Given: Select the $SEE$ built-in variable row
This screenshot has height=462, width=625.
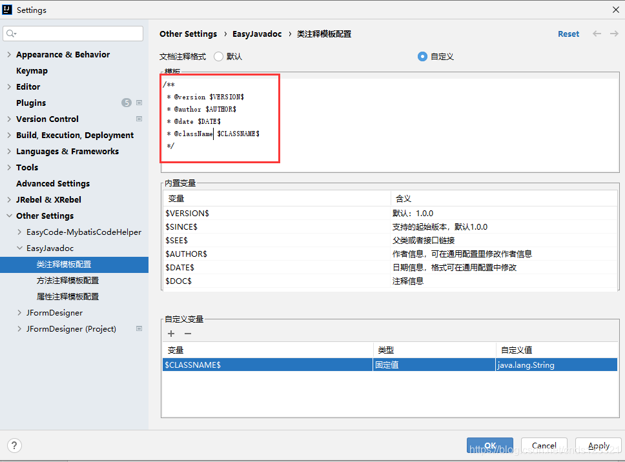Looking at the screenshot, I should [390, 240].
